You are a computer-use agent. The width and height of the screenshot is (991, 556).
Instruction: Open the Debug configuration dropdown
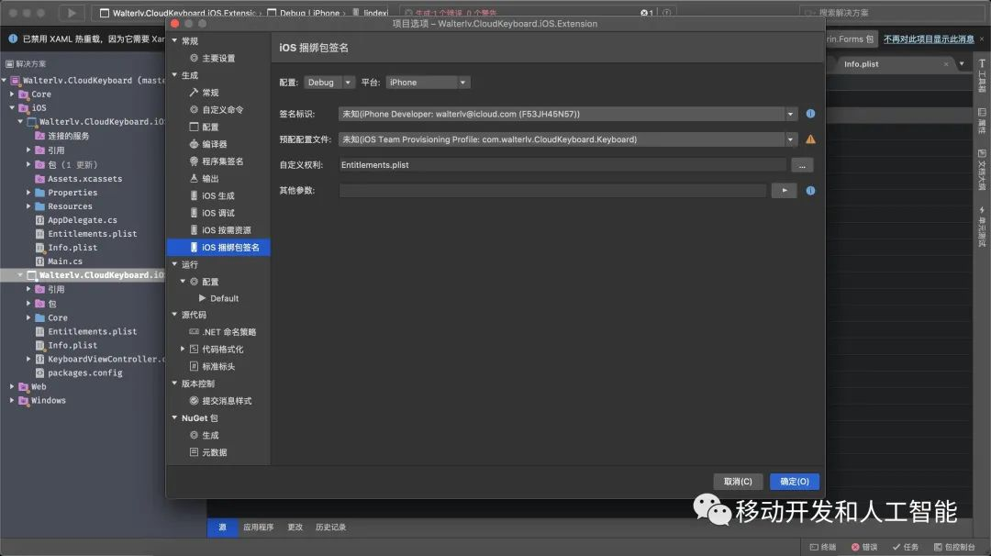[x=329, y=83]
